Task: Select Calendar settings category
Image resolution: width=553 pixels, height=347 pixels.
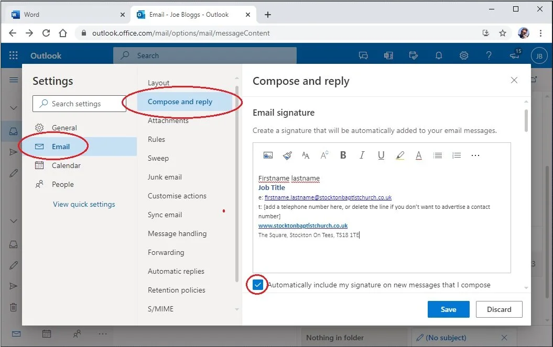Action: click(x=79, y=165)
